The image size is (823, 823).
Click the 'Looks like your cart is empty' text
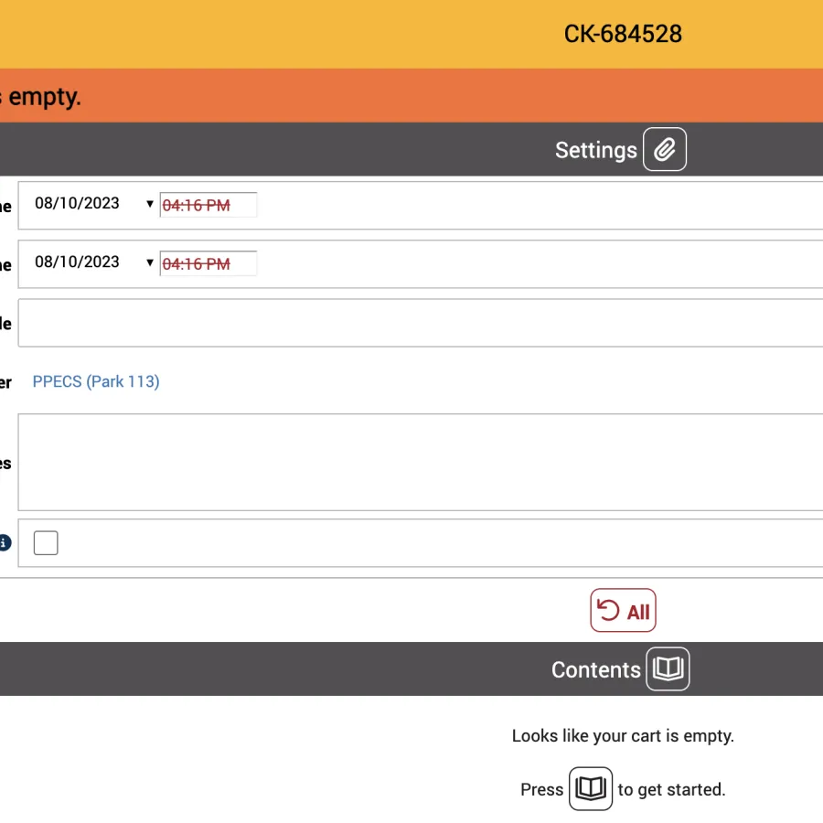coord(623,735)
